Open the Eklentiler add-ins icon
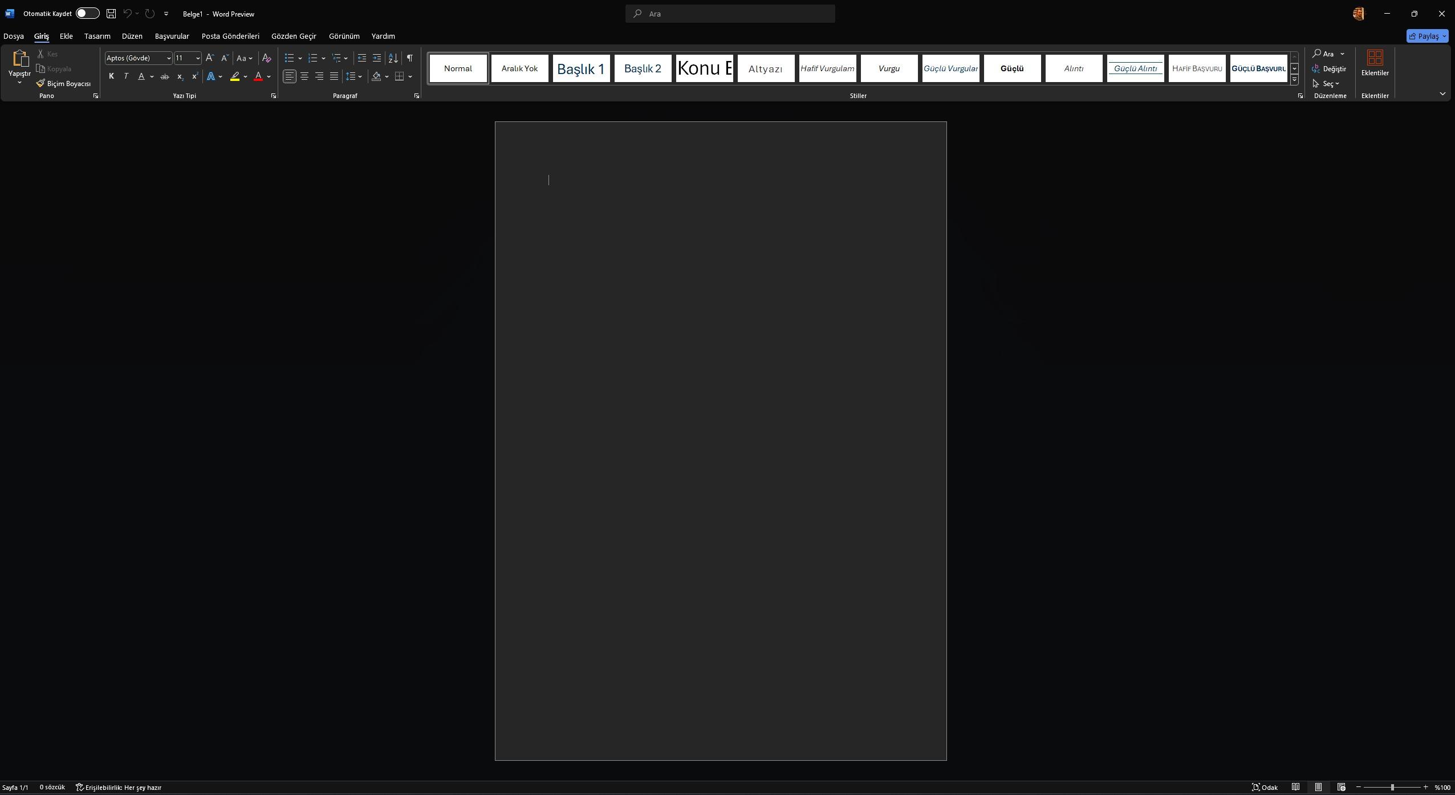 coord(1375,63)
